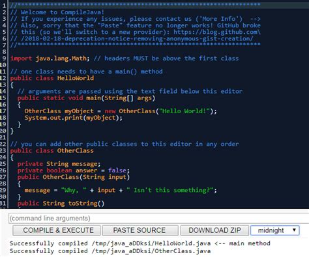Open the midnight theme dropdown
This screenshot has width=309, height=257.
click(275, 230)
